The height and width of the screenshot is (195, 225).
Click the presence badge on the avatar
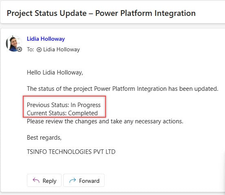[x=20, y=49]
